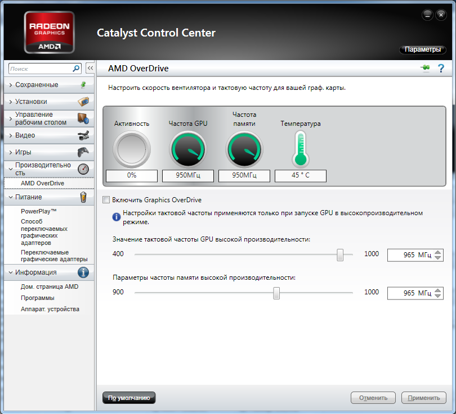Open the PowerPlay™ page
The height and width of the screenshot is (414, 456).
39,211
